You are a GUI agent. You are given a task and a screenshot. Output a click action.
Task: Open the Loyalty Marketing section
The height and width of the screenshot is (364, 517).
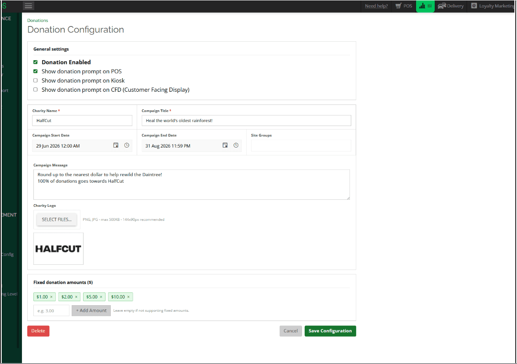point(492,6)
